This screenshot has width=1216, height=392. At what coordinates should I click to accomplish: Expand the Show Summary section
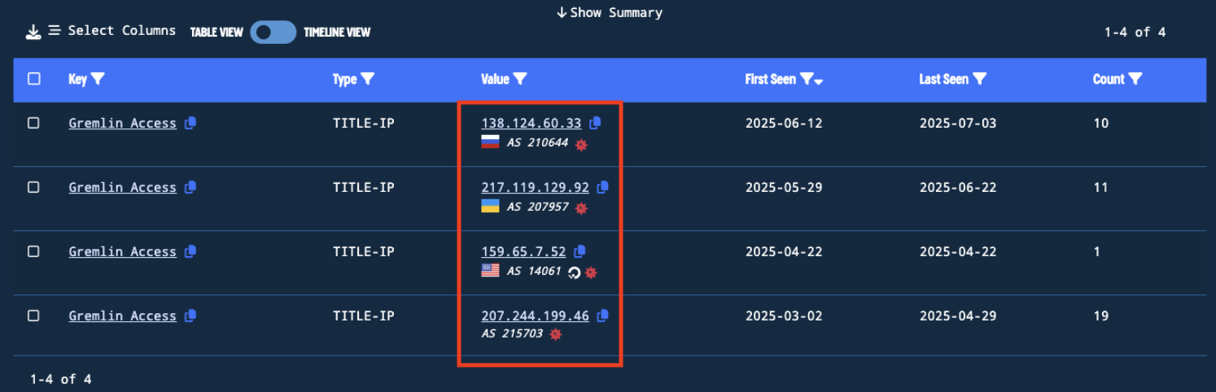[609, 12]
